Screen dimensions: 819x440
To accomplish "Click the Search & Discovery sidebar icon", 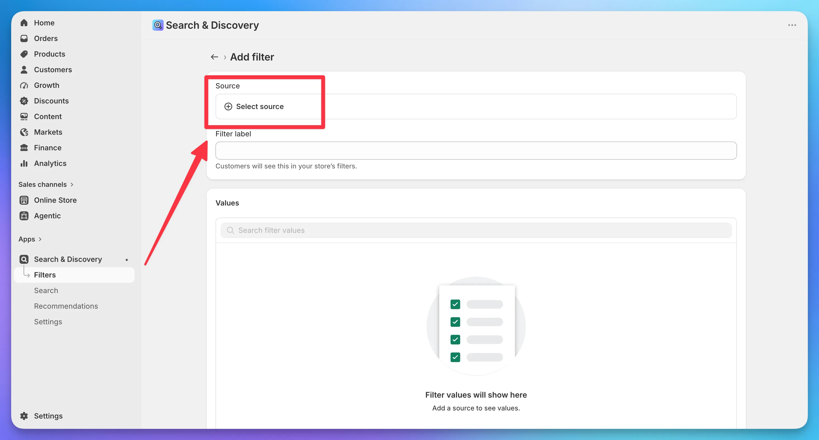I will tap(24, 259).
